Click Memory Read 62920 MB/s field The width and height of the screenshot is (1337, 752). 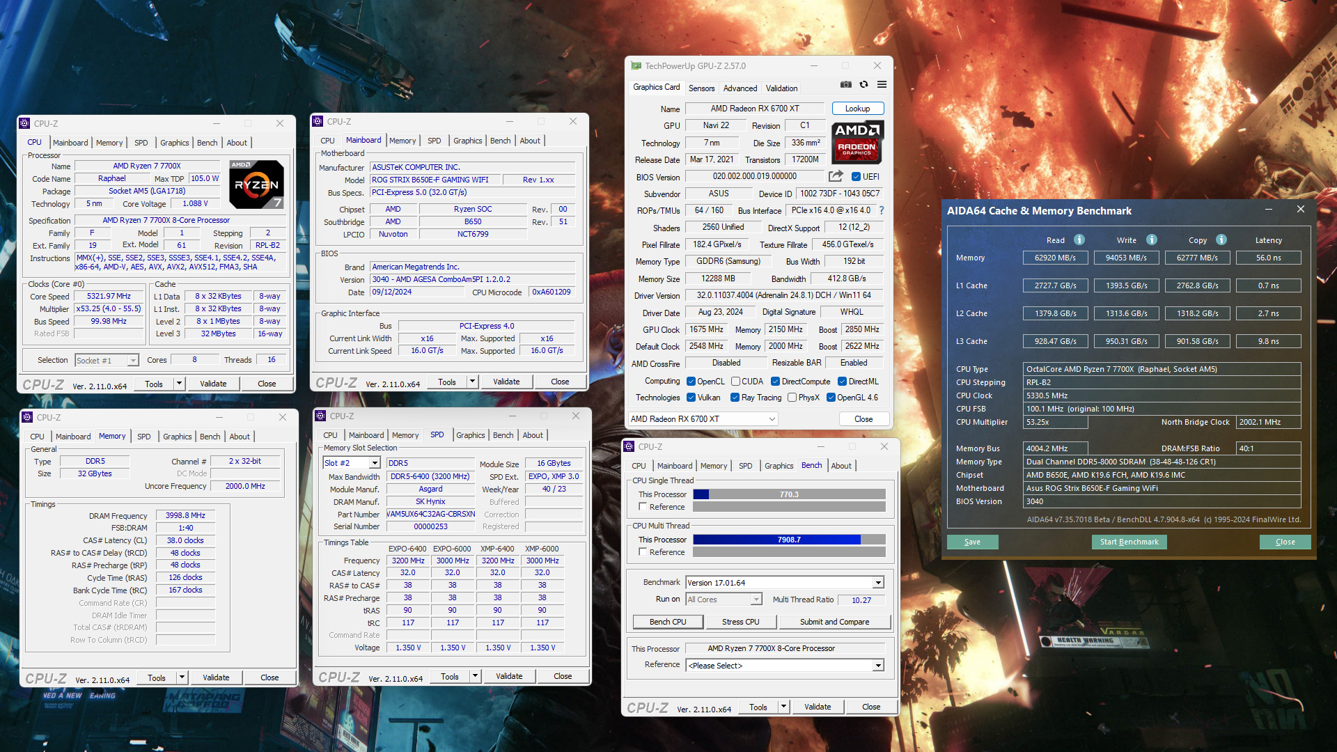pyautogui.click(x=1055, y=258)
